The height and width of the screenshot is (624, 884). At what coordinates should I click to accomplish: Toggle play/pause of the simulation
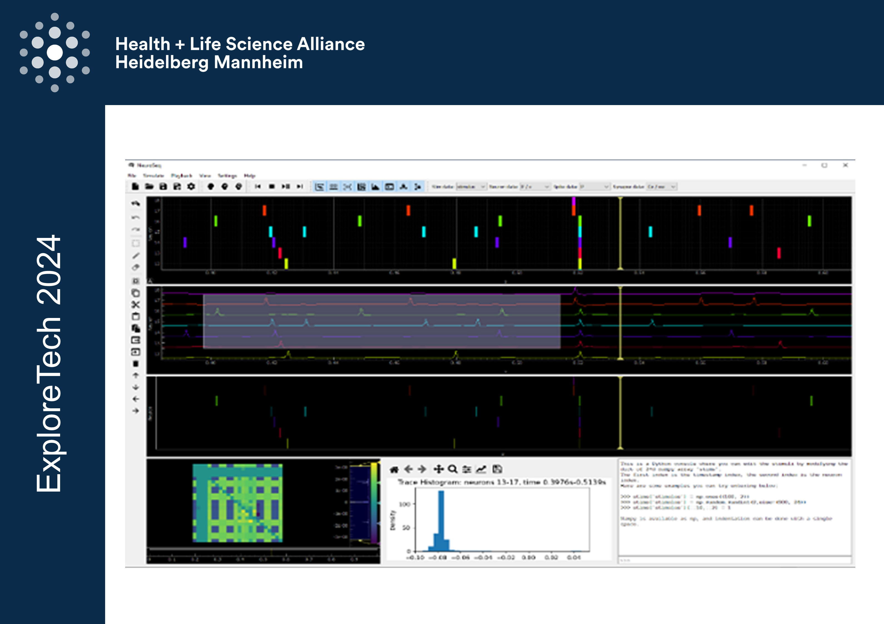click(286, 187)
